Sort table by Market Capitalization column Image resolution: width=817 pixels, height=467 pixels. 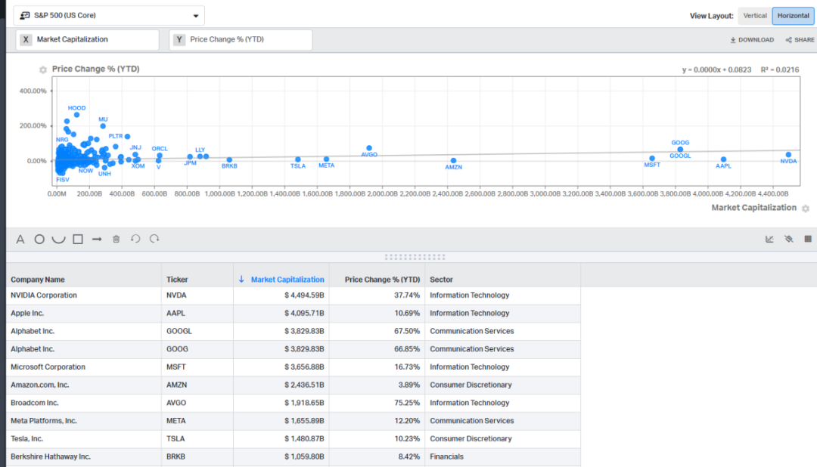287,280
